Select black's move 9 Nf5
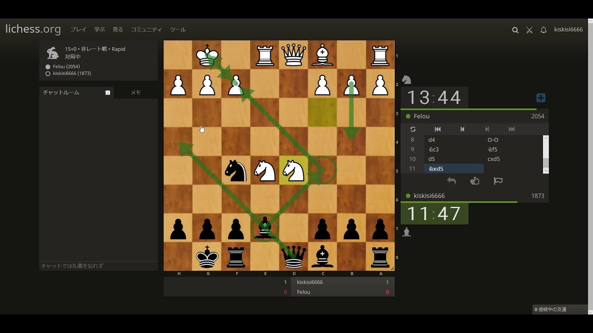 tap(513, 149)
